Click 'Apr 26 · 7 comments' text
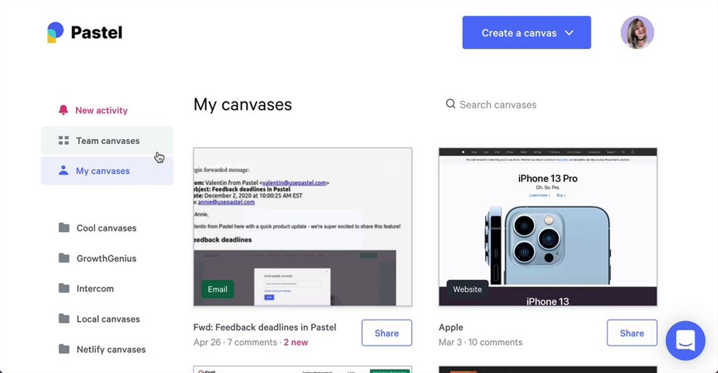Image resolution: width=718 pixels, height=373 pixels. click(x=235, y=342)
